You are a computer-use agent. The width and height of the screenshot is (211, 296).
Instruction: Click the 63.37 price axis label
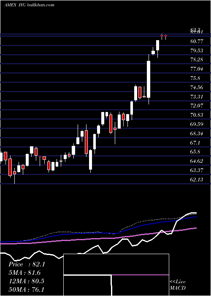197,170
